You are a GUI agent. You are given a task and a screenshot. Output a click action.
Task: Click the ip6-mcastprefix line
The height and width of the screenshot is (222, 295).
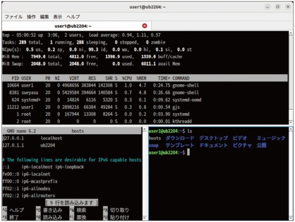[30, 181]
